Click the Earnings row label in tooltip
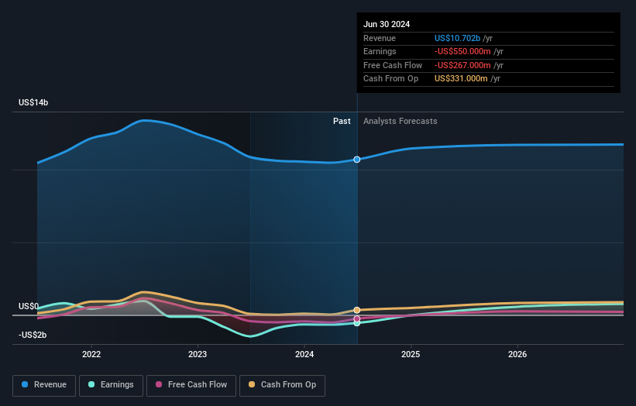Image resolution: width=636 pixels, height=406 pixels. click(380, 51)
